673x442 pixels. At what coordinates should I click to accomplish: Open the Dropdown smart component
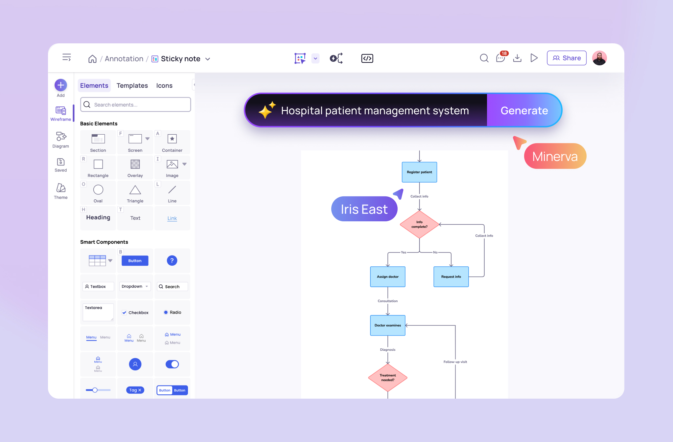pyautogui.click(x=135, y=286)
